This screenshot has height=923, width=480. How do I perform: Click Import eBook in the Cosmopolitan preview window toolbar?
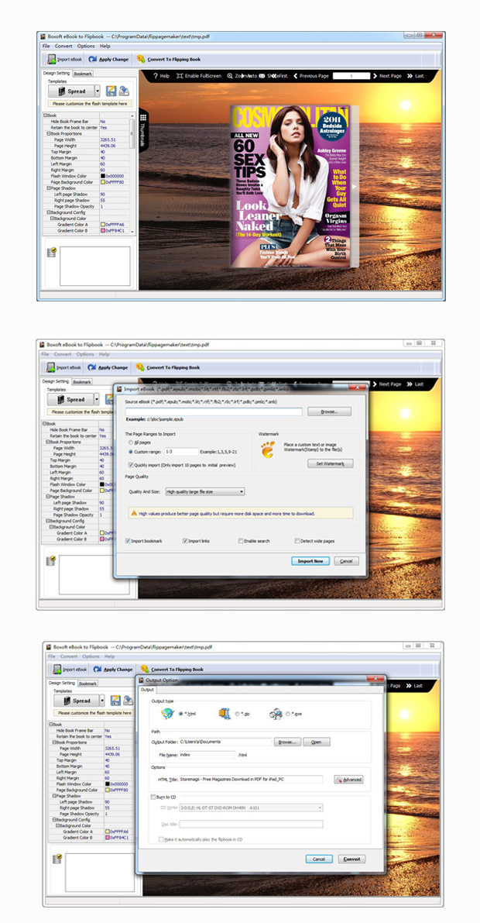coord(65,60)
